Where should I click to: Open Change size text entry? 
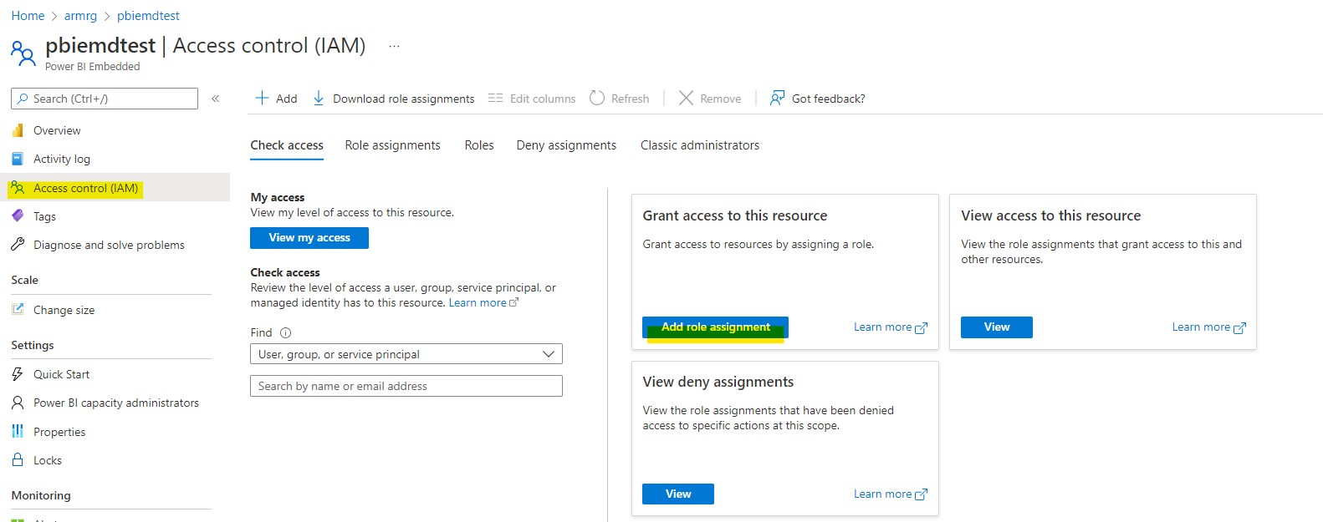click(x=64, y=310)
